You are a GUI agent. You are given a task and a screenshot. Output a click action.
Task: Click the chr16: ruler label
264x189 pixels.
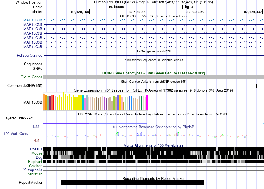37,12
